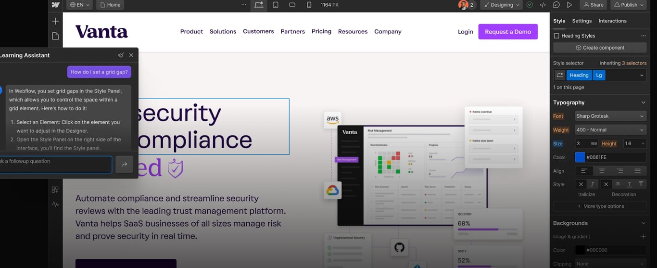Align text right
Image resolution: width=657 pixels, height=268 pixels.
click(x=620, y=171)
